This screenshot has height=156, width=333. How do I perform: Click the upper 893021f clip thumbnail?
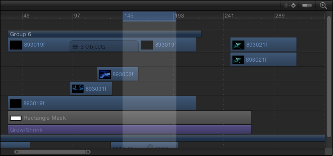click(x=238, y=45)
